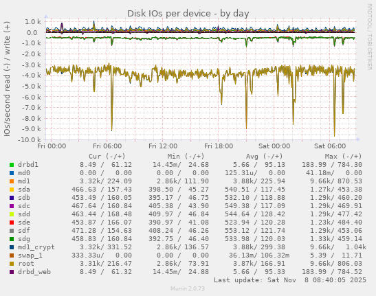This screenshot has width=376, height=296.
Task: Click the md1_crypt navy legend swatch
Action: tap(12, 247)
